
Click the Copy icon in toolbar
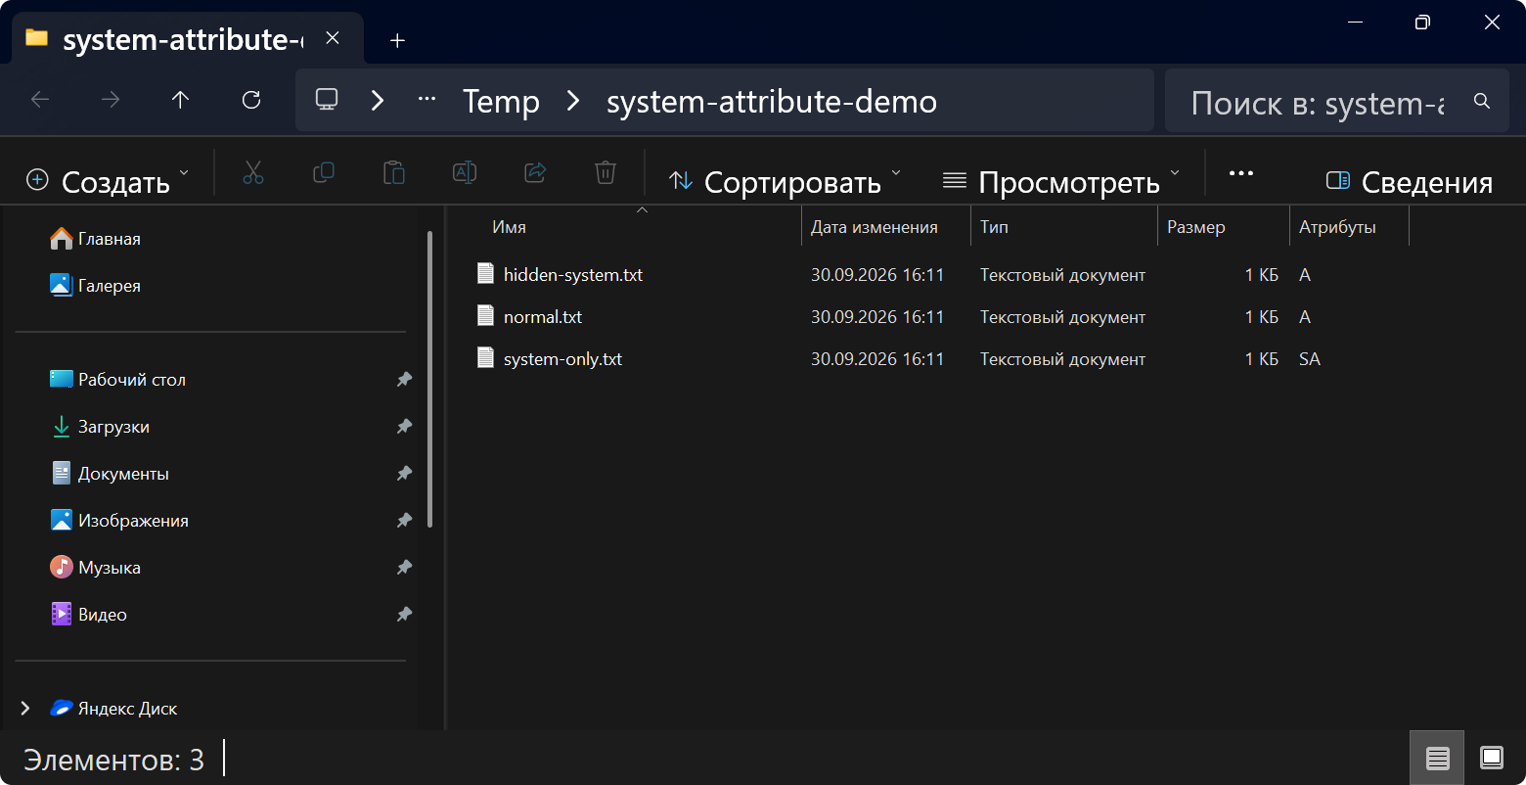pos(324,173)
